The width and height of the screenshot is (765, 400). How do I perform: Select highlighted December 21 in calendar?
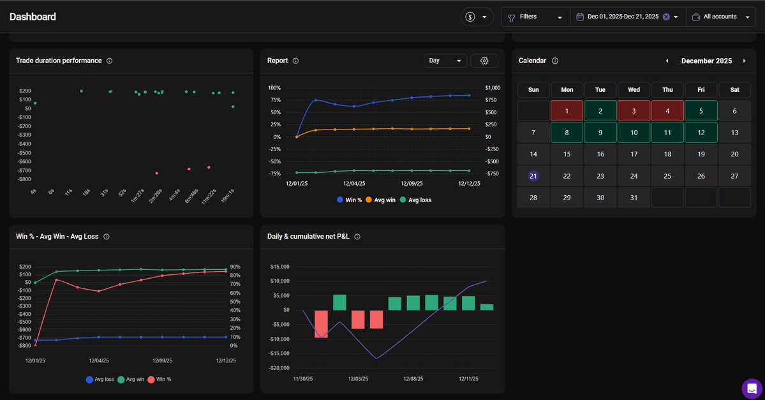[x=533, y=176]
